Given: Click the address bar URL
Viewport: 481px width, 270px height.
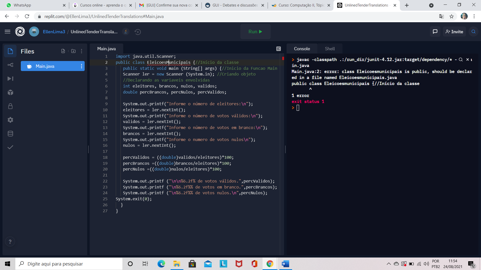Looking at the screenshot, I should pos(104,16).
